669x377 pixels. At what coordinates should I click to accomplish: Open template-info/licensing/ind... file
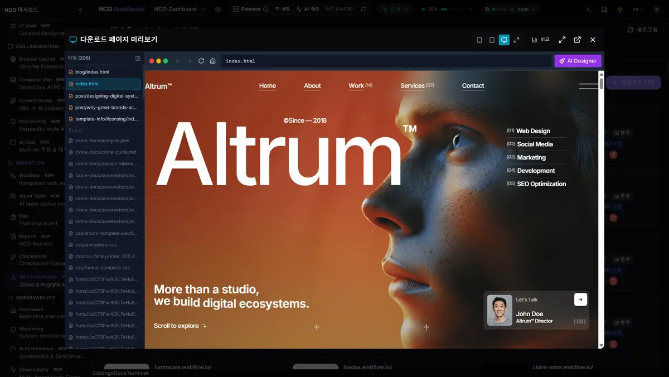[x=104, y=119]
